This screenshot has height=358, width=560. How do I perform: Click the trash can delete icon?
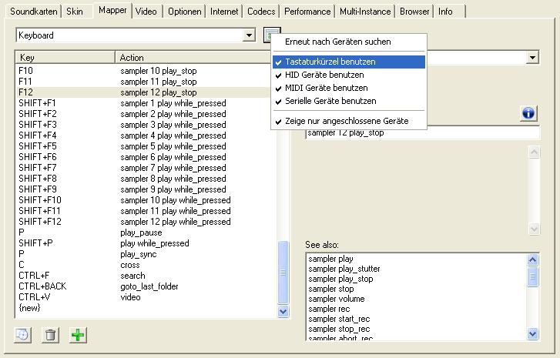[x=50, y=335]
